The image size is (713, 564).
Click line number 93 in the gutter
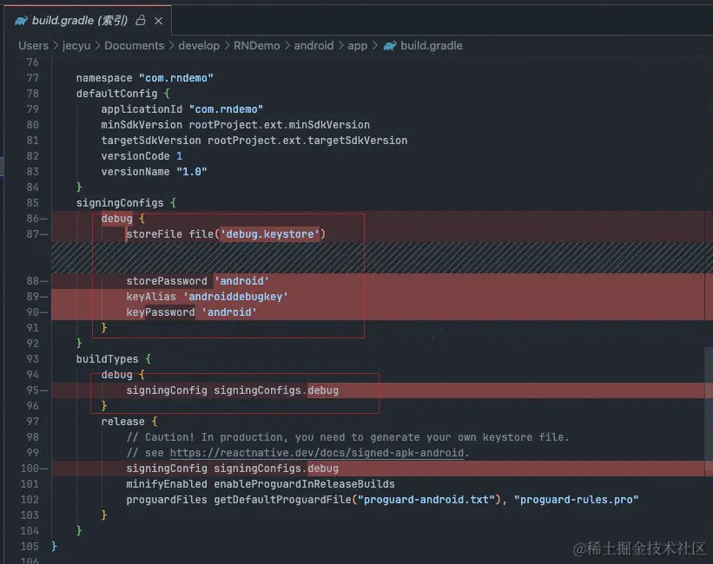click(33, 359)
